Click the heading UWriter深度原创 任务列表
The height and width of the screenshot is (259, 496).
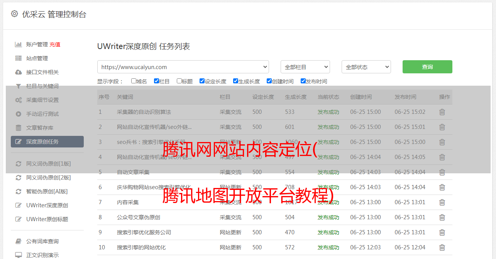tap(144, 46)
